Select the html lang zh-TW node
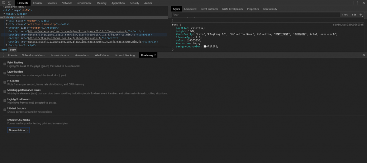The height and width of the screenshot is (163, 367). [x=18, y=10]
